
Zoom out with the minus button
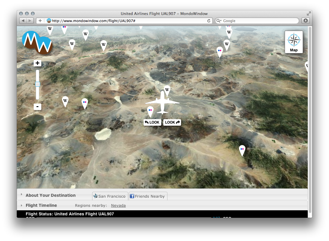pyautogui.click(x=38, y=107)
